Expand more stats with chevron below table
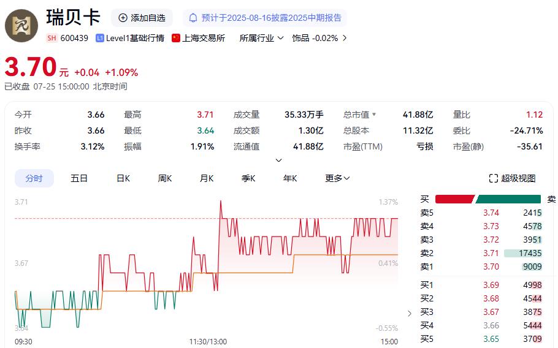Screen dimensions: 558x348 (278, 161)
